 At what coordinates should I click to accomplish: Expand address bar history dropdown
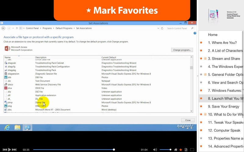pos(158,28)
